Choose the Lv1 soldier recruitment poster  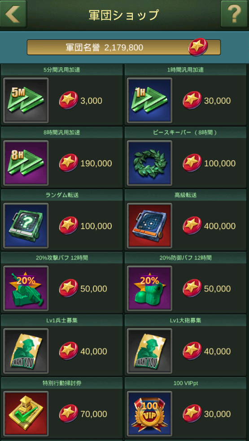(x=26, y=352)
